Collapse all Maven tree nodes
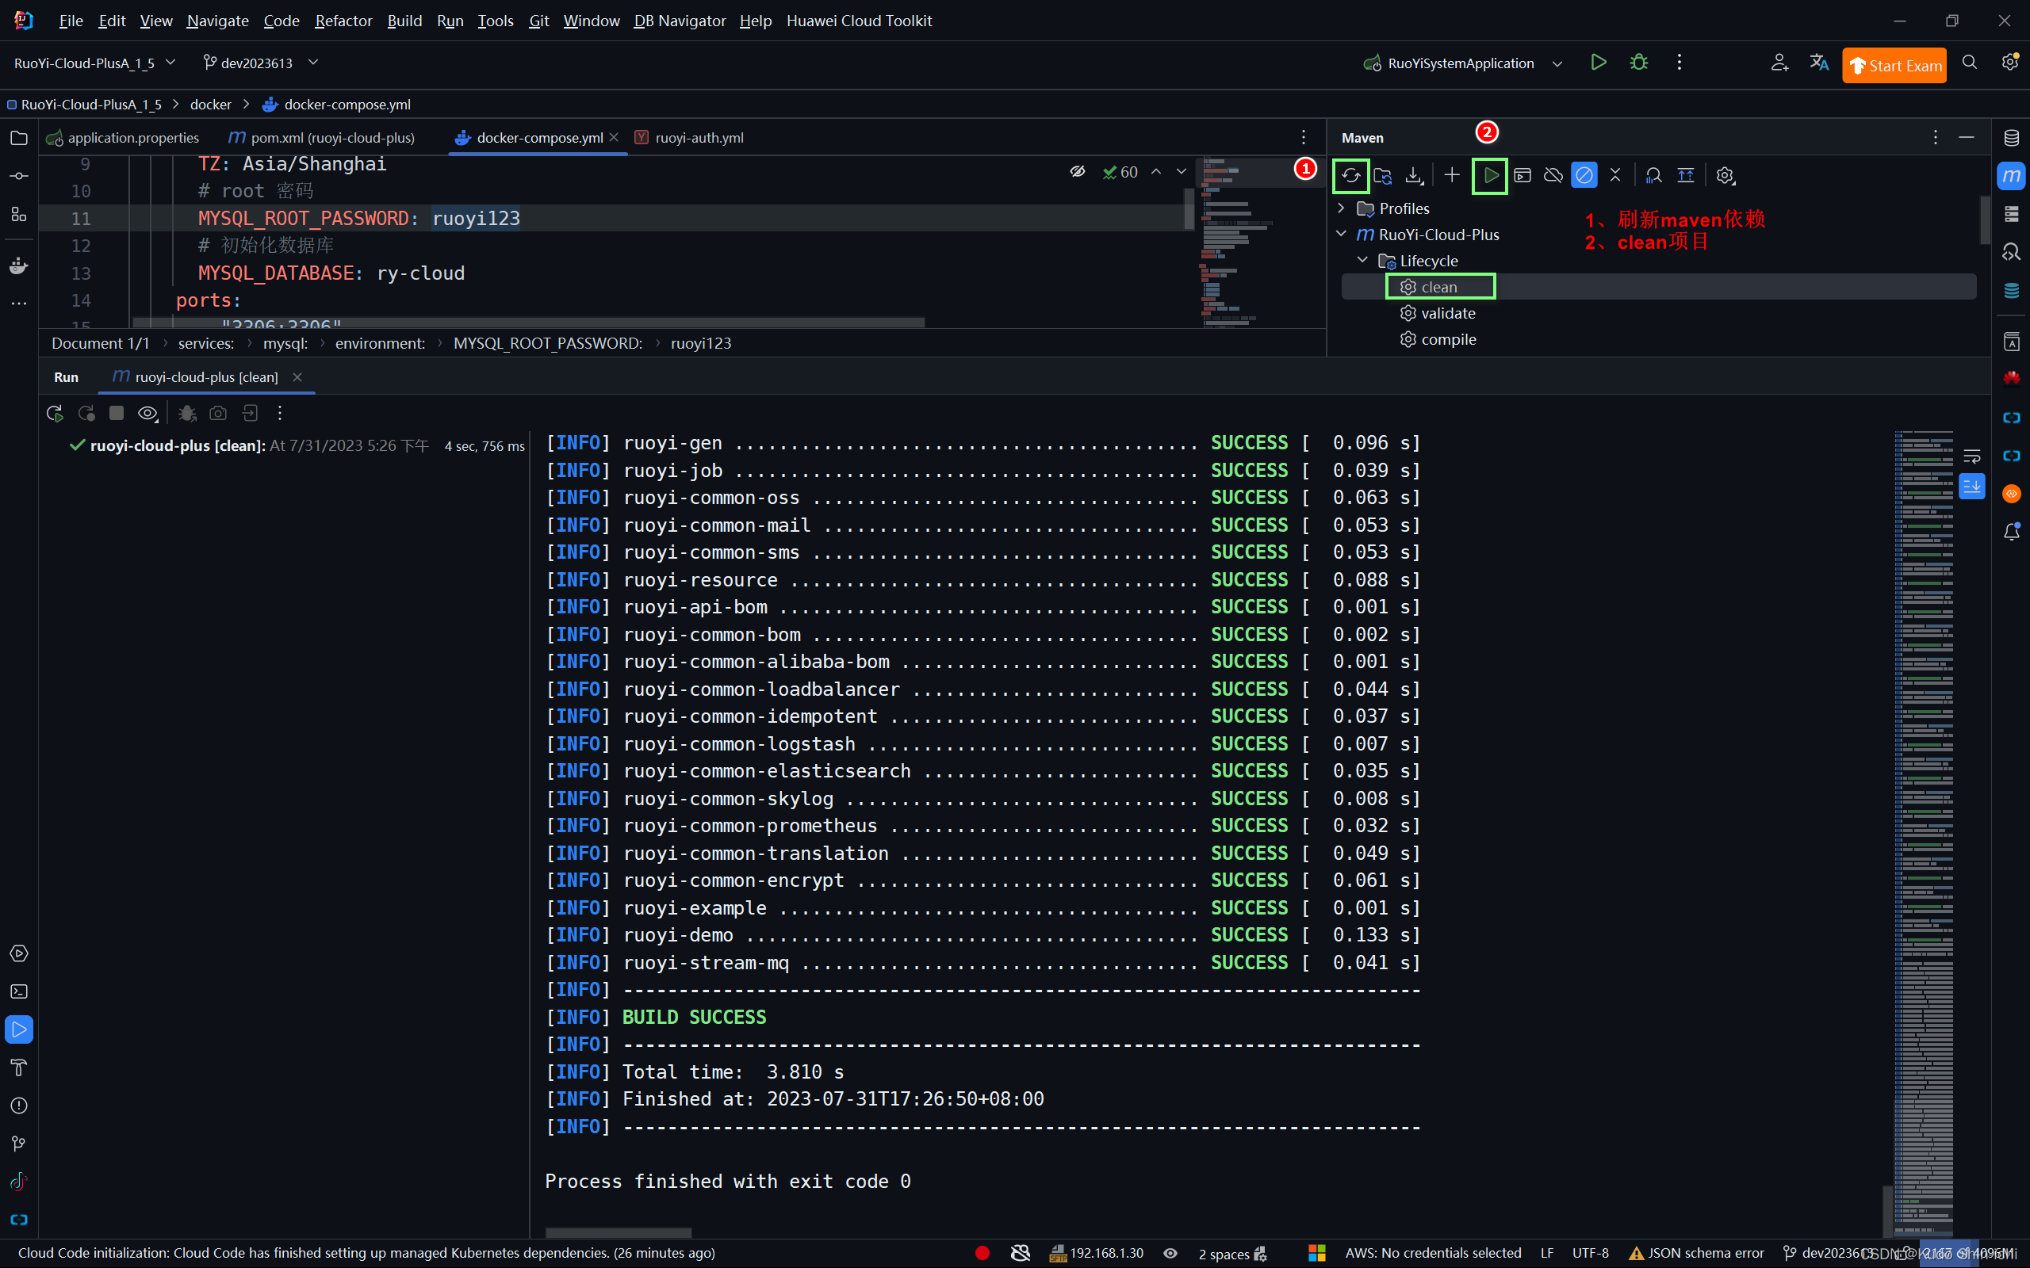 (x=1615, y=175)
